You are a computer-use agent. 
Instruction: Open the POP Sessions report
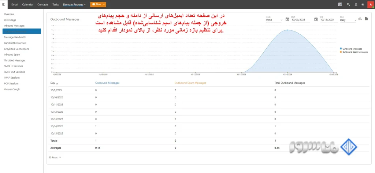click(11, 83)
